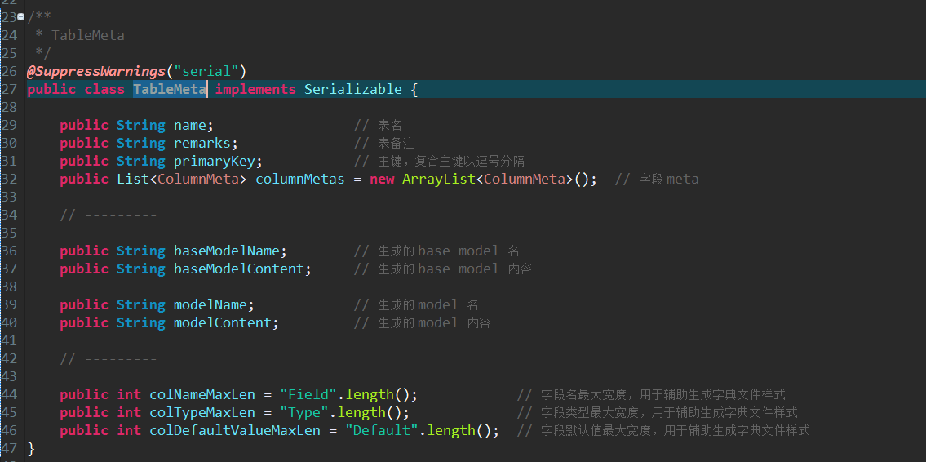The width and height of the screenshot is (926, 462).
Task: Click the Serializable interface name
Action: point(352,89)
